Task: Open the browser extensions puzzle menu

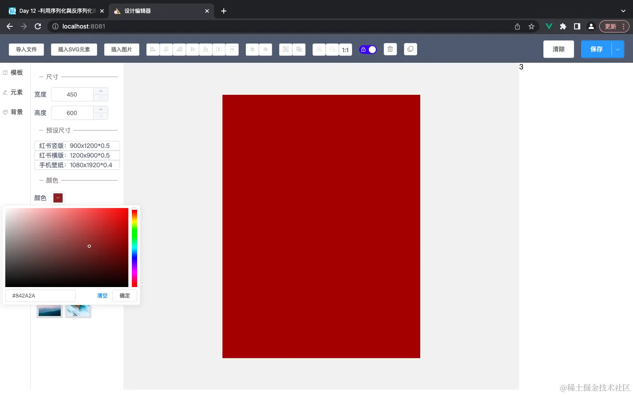Action: (563, 26)
